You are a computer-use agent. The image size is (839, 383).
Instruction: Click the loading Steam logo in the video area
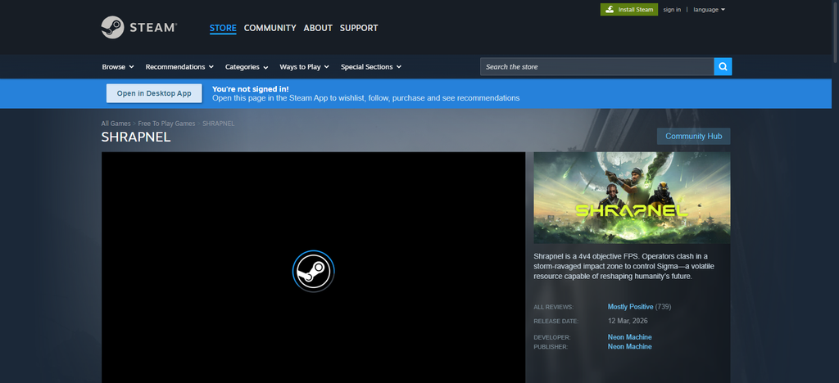314,271
